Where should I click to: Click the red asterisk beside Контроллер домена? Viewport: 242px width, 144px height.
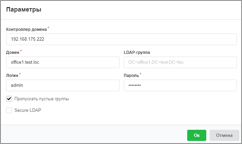[48, 28]
